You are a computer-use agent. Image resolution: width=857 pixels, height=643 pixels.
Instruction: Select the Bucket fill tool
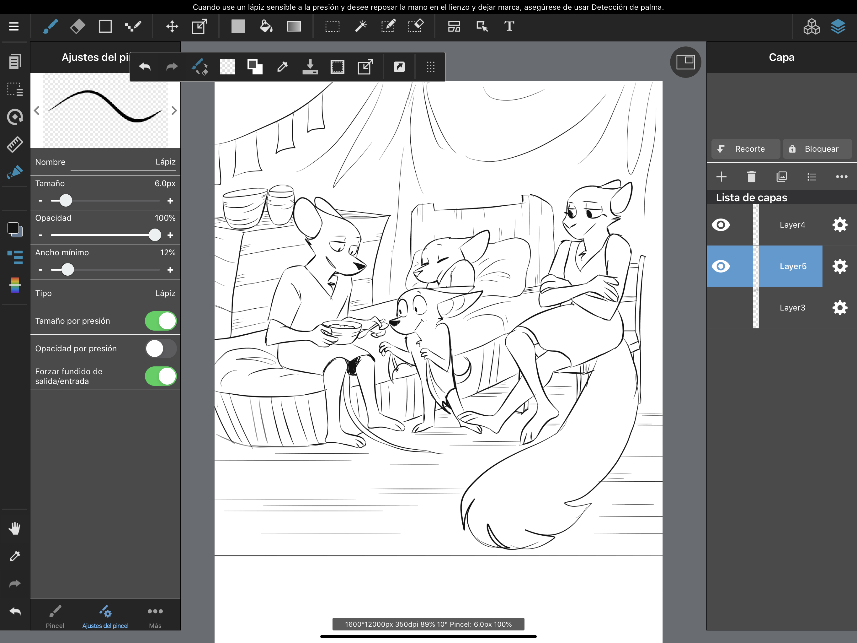[266, 26]
